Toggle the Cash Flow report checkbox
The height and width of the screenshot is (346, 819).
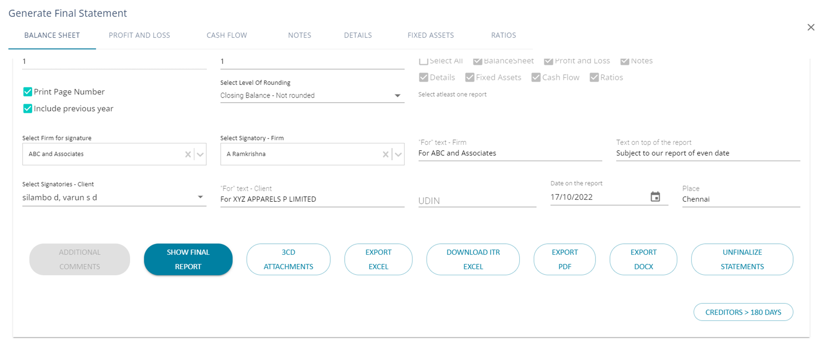pyautogui.click(x=536, y=78)
